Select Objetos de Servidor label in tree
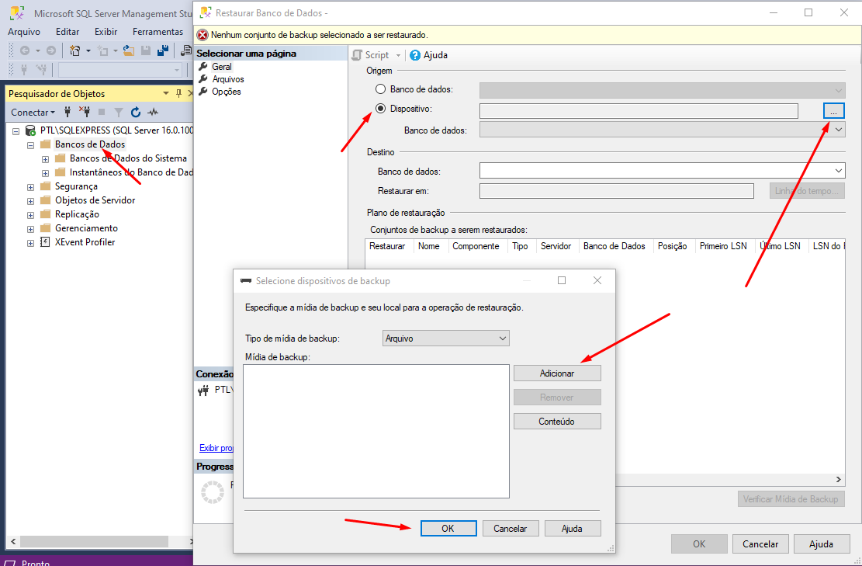 point(95,200)
